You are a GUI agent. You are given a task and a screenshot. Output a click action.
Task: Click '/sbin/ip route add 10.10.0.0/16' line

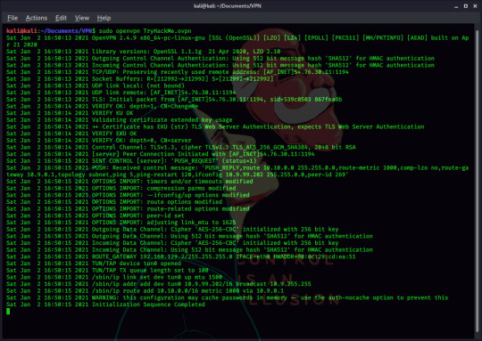pyautogui.click(x=145, y=291)
